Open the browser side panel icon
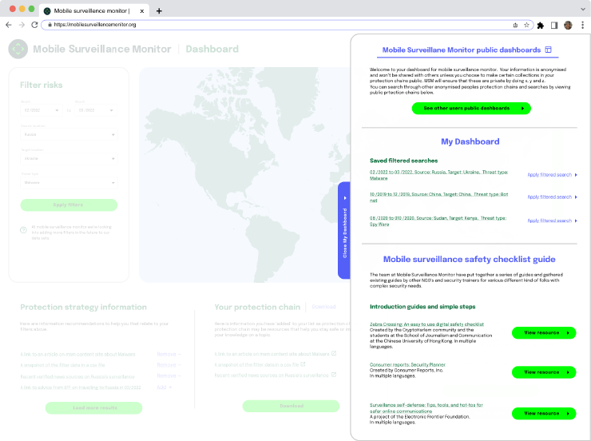Viewport: 591px width, 441px height. [554, 25]
